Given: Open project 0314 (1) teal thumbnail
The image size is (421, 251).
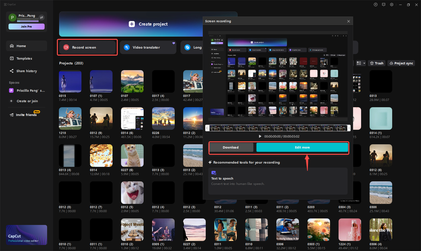Looking at the screenshot, I should 381,118.
